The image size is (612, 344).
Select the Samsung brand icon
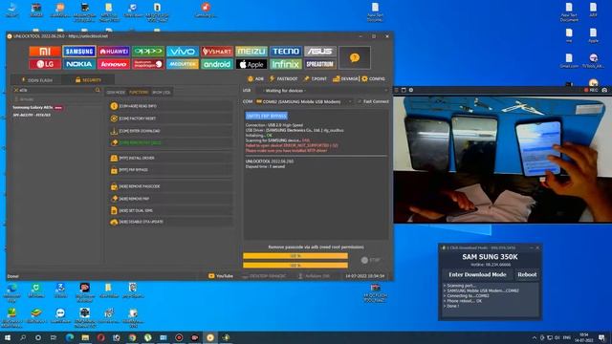[x=79, y=52]
